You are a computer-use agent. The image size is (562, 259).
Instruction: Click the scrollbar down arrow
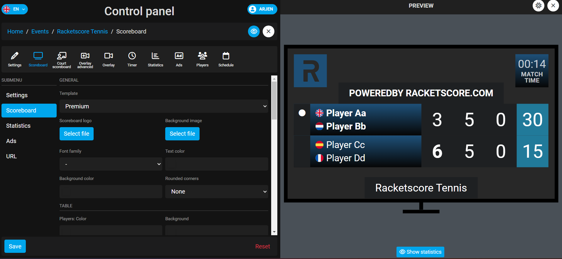tap(274, 232)
